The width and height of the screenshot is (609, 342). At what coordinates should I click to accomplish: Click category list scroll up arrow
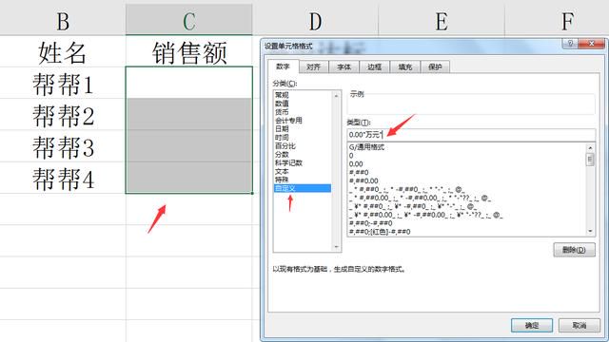coord(336,96)
